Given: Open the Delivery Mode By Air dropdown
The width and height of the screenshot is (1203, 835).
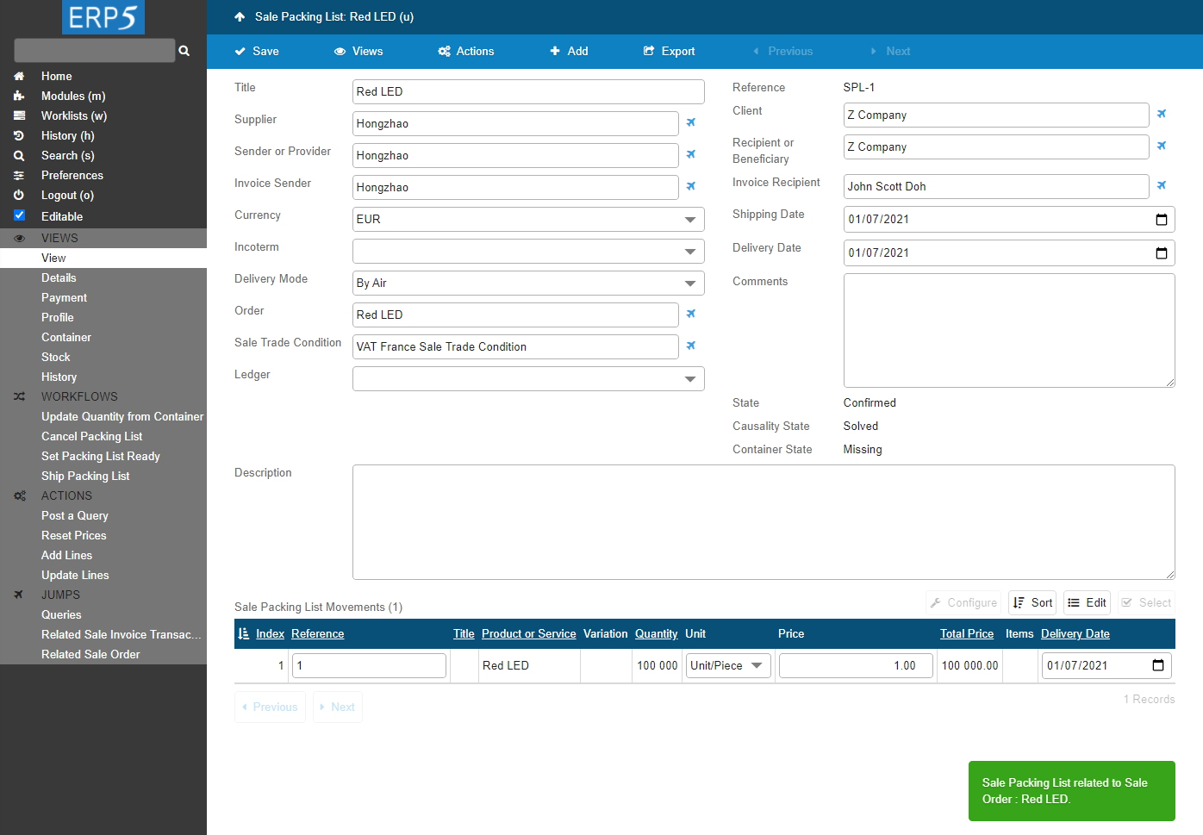Looking at the screenshot, I should pos(528,283).
